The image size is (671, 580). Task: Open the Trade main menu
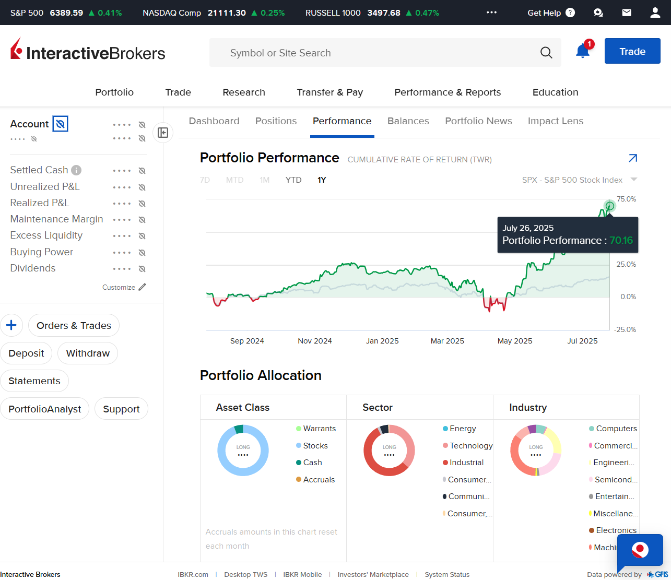click(178, 92)
